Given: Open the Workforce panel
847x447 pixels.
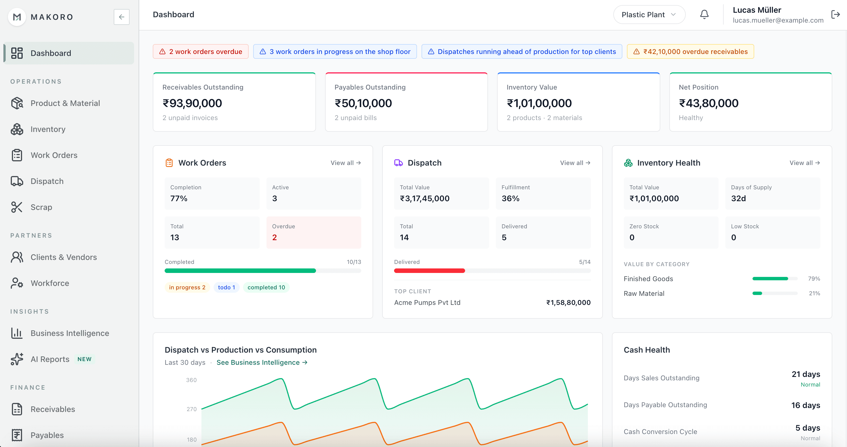Looking at the screenshot, I should tap(50, 283).
